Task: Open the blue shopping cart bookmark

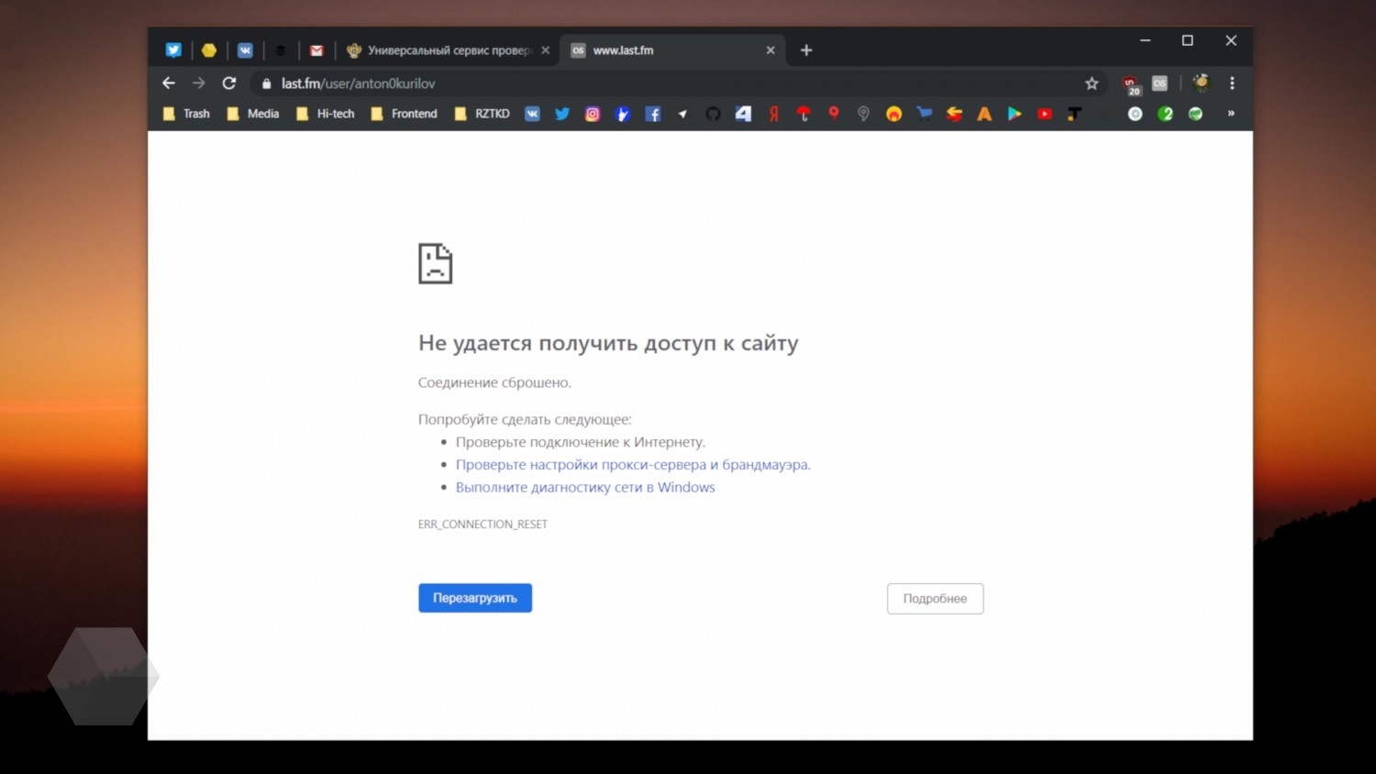Action: click(924, 114)
